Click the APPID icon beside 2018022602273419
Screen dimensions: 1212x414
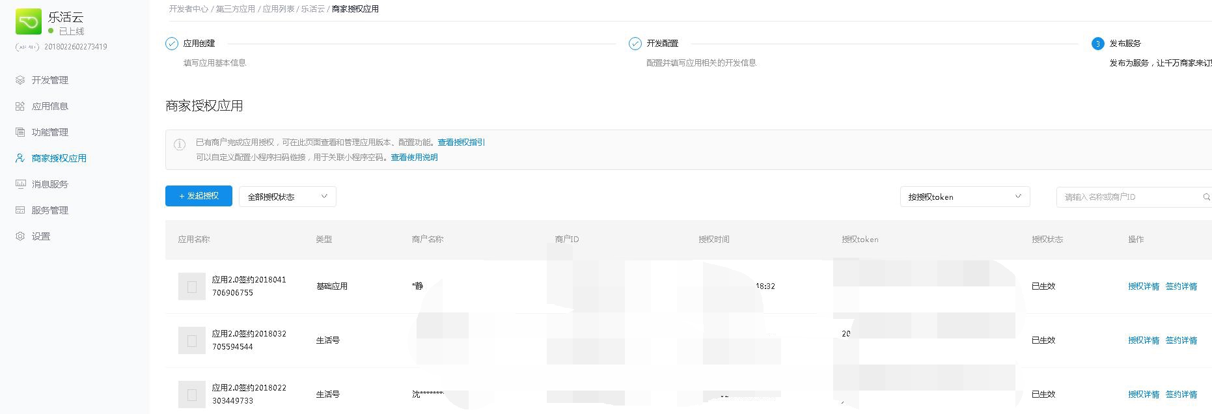coord(27,47)
